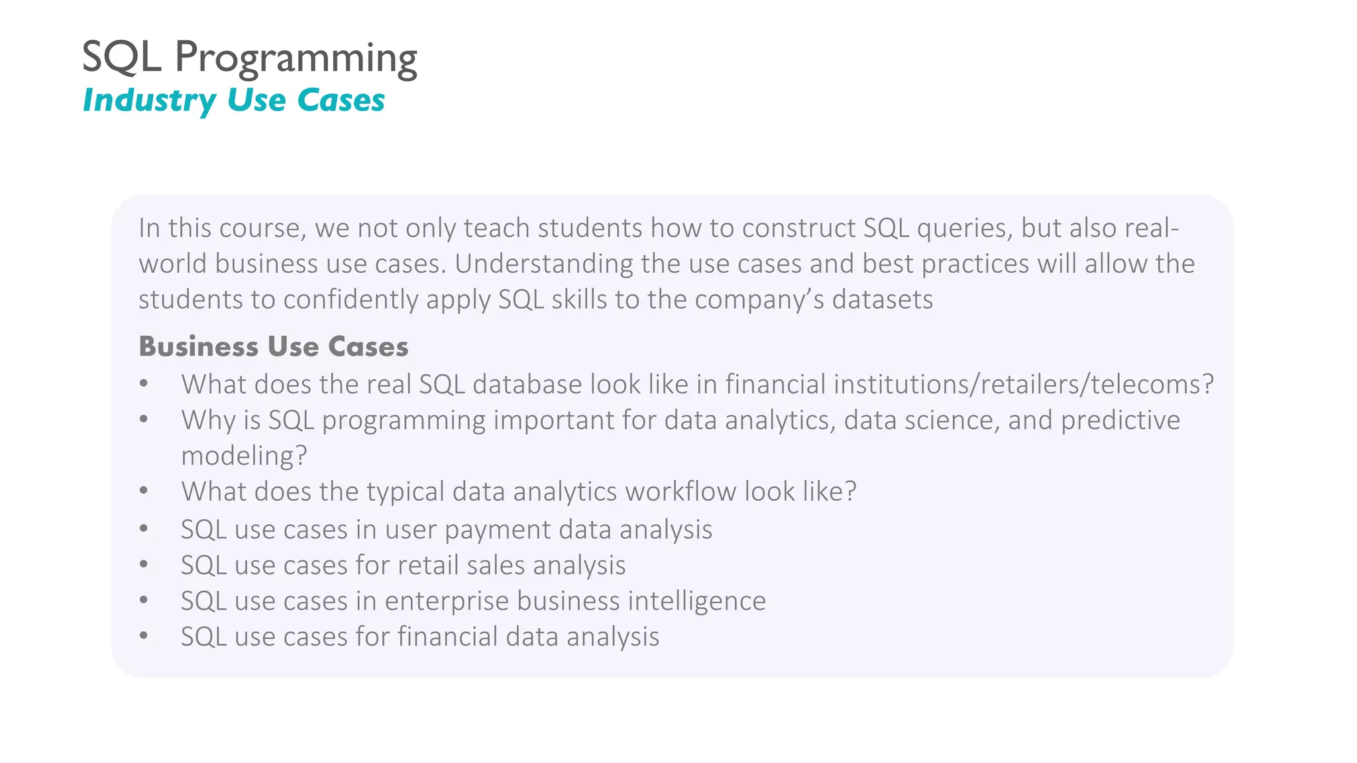Select the "Business Use Cases" bold heading

click(273, 346)
